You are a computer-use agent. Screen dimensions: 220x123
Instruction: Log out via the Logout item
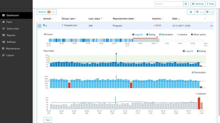[16, 55]
